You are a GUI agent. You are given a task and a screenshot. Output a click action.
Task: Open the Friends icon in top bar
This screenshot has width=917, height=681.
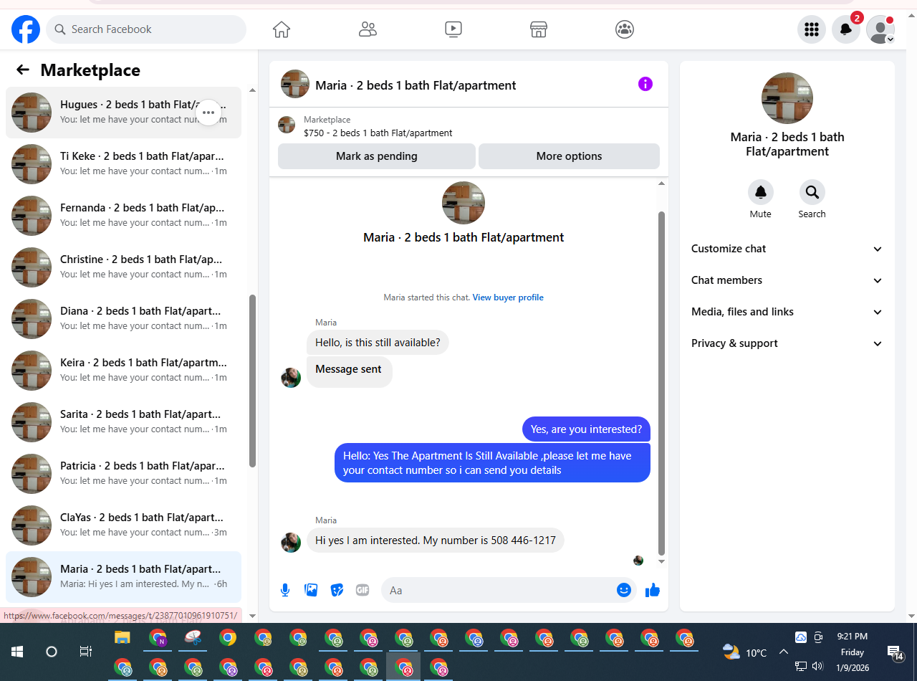tap(368, 29)
